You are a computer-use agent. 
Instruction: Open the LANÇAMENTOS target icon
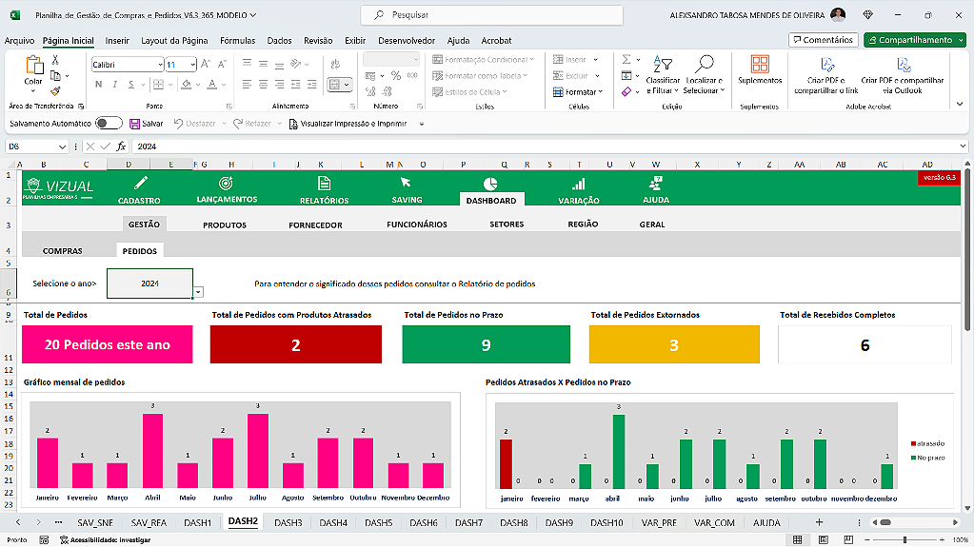pyautogui.click(x=226, y=184)
